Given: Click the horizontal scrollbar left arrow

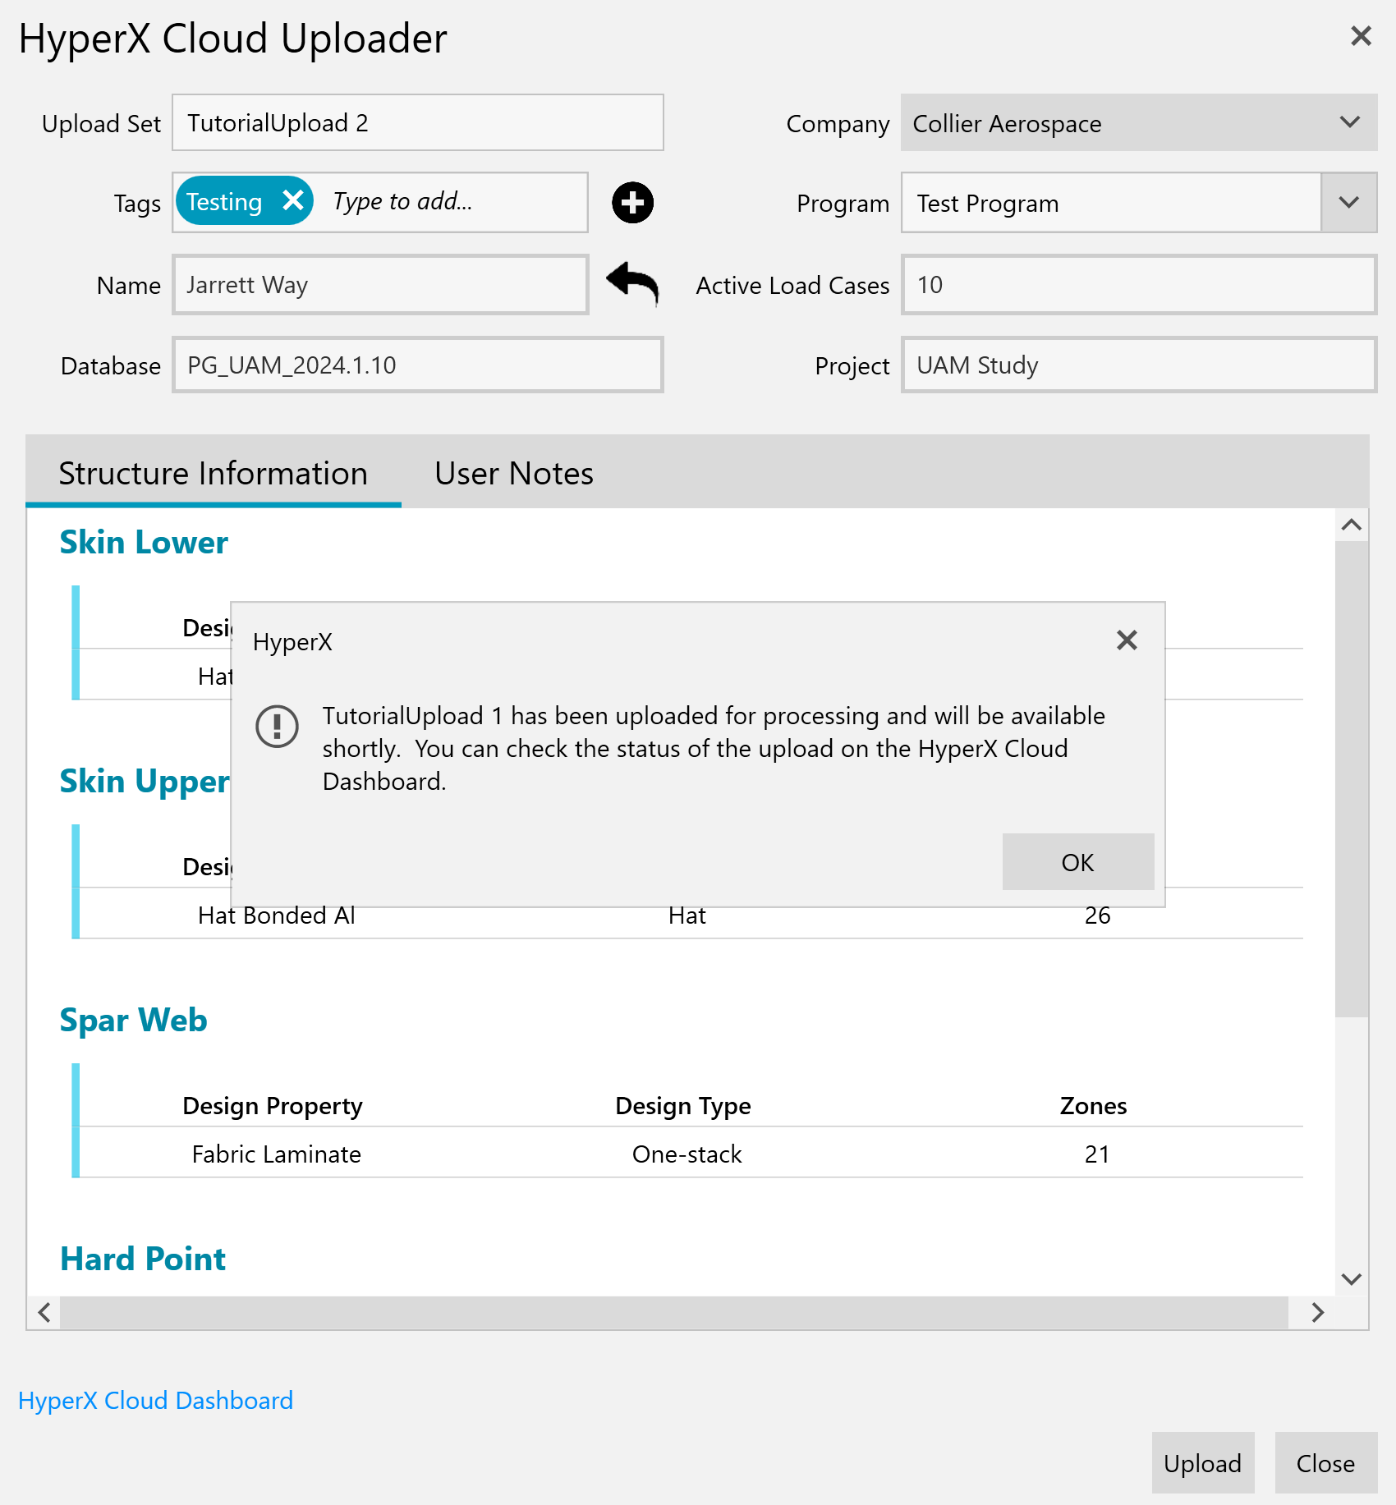Looking at the screenshot, I should point(44,1313).
